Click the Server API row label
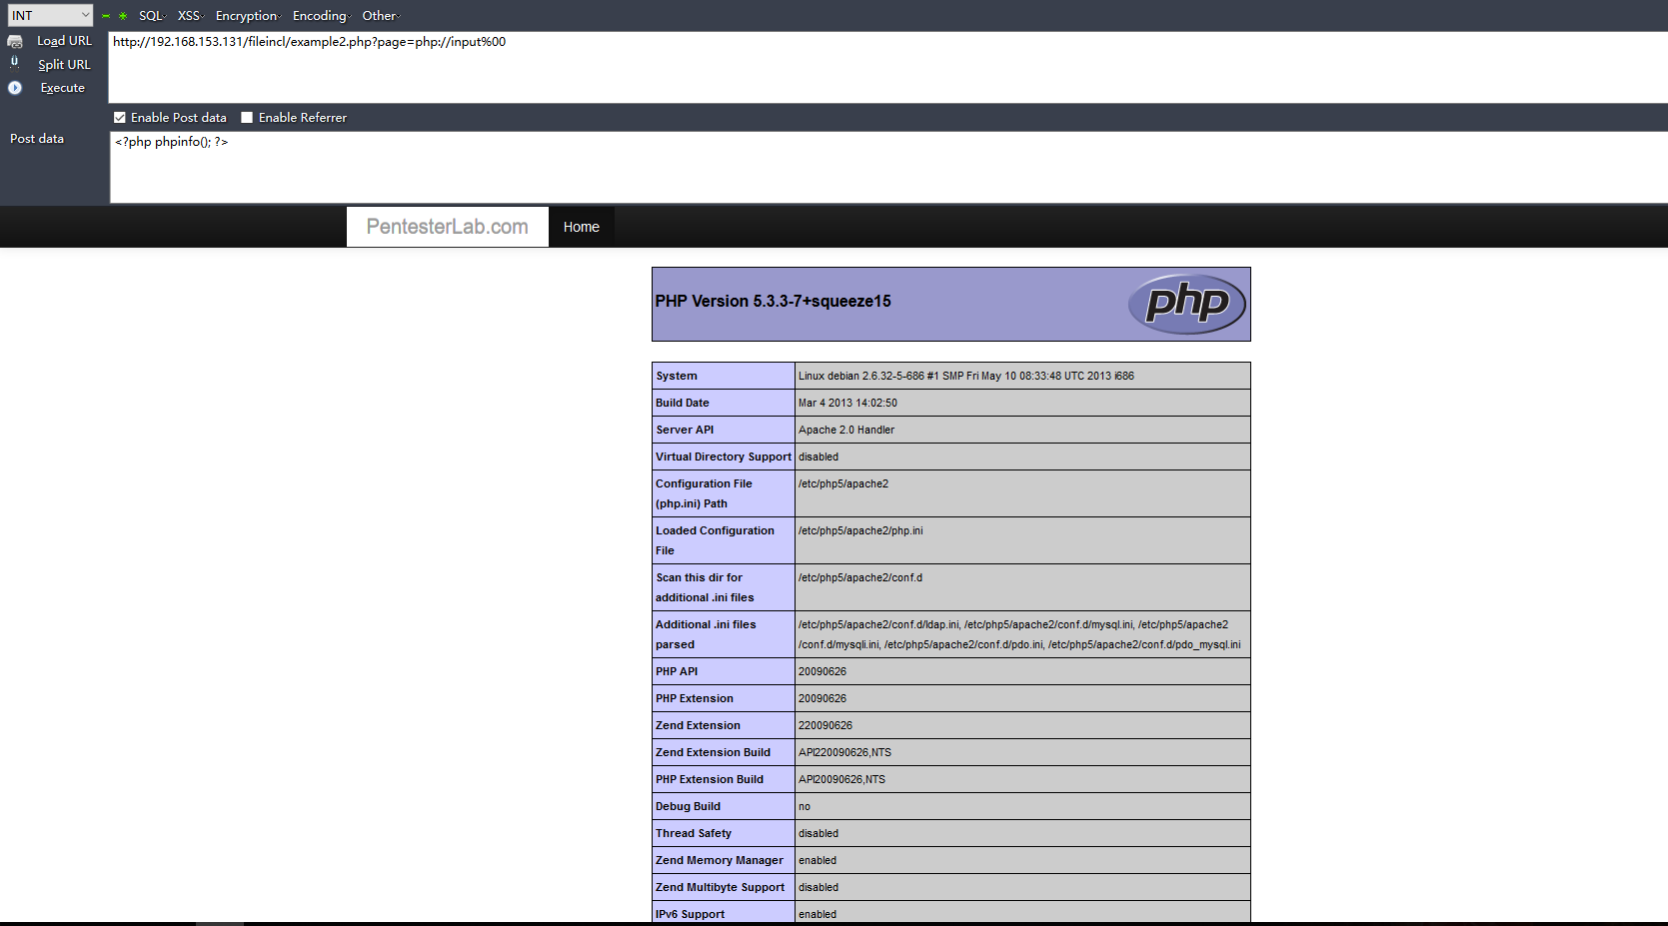The height and width of the screenshot is (926, 1668). click(x=685, y=430)
